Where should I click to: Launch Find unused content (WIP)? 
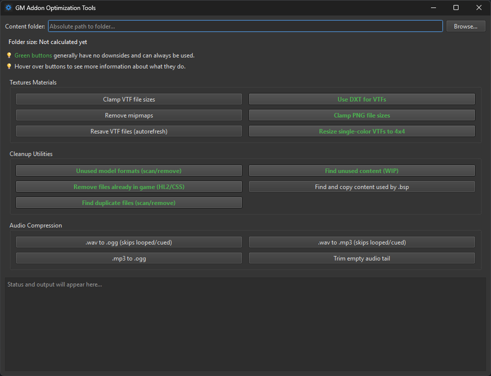coord(361,170)
